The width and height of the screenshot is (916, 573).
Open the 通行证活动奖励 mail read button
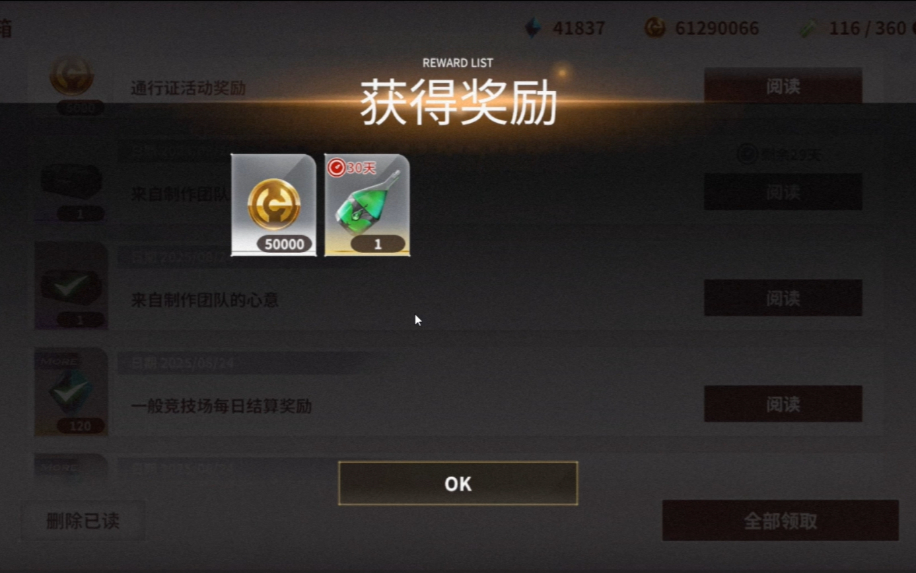[783, 86]
